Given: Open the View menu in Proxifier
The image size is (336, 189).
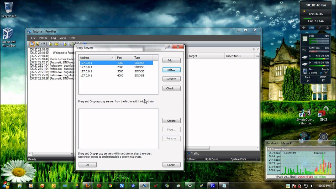Looking at the screenshot, I should [x=62, y=38].
